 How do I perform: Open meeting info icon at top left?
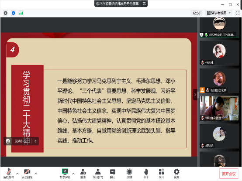6,13
